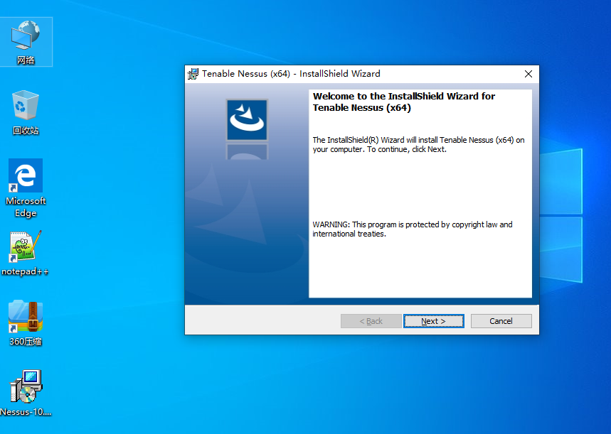Select the Nessus-10 installer file icon
Viewport: 611px width, 434px height.
point(26,393)
